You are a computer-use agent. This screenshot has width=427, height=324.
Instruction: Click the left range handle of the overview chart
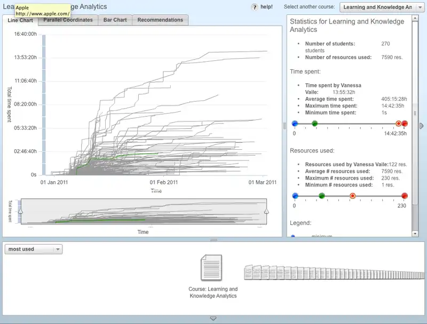coord(20,212)
